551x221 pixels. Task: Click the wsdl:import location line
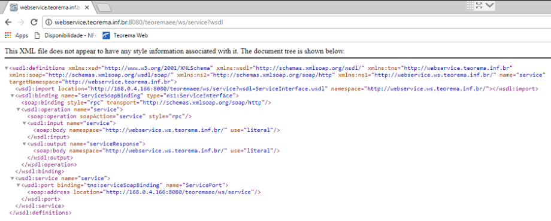[x=277, y=89]
